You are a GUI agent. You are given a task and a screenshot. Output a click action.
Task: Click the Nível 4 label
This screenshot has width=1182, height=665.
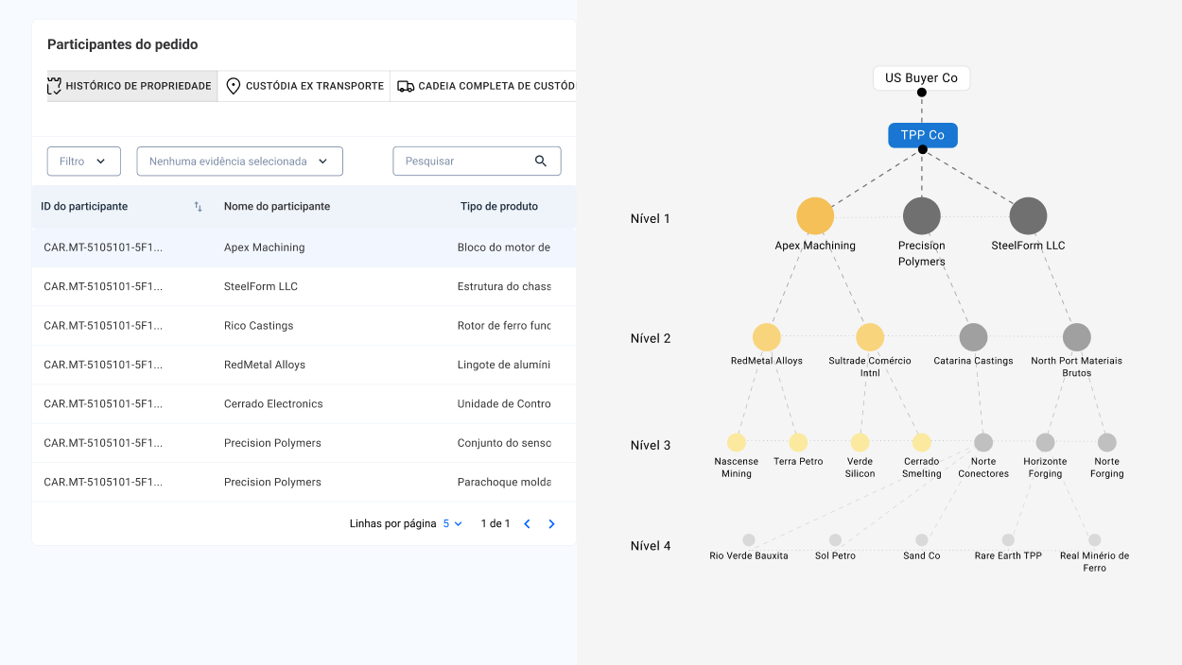651,546
